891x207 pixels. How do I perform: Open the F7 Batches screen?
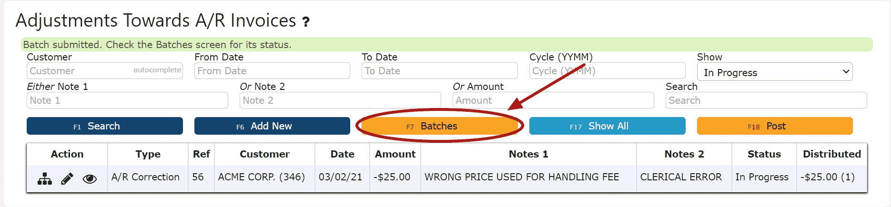(439, 126)
